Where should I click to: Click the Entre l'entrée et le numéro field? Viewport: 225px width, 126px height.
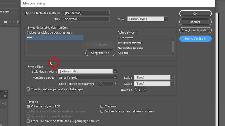tap(105, 84)
